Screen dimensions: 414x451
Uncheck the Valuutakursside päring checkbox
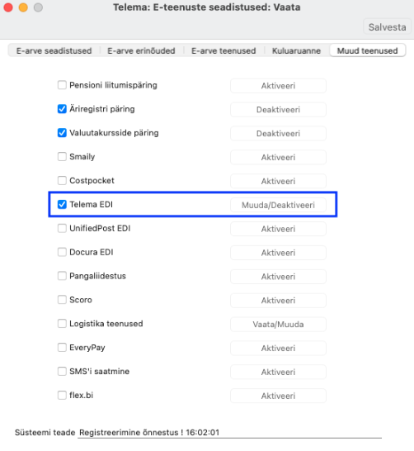pyautogui.click(x=62, y=133)
